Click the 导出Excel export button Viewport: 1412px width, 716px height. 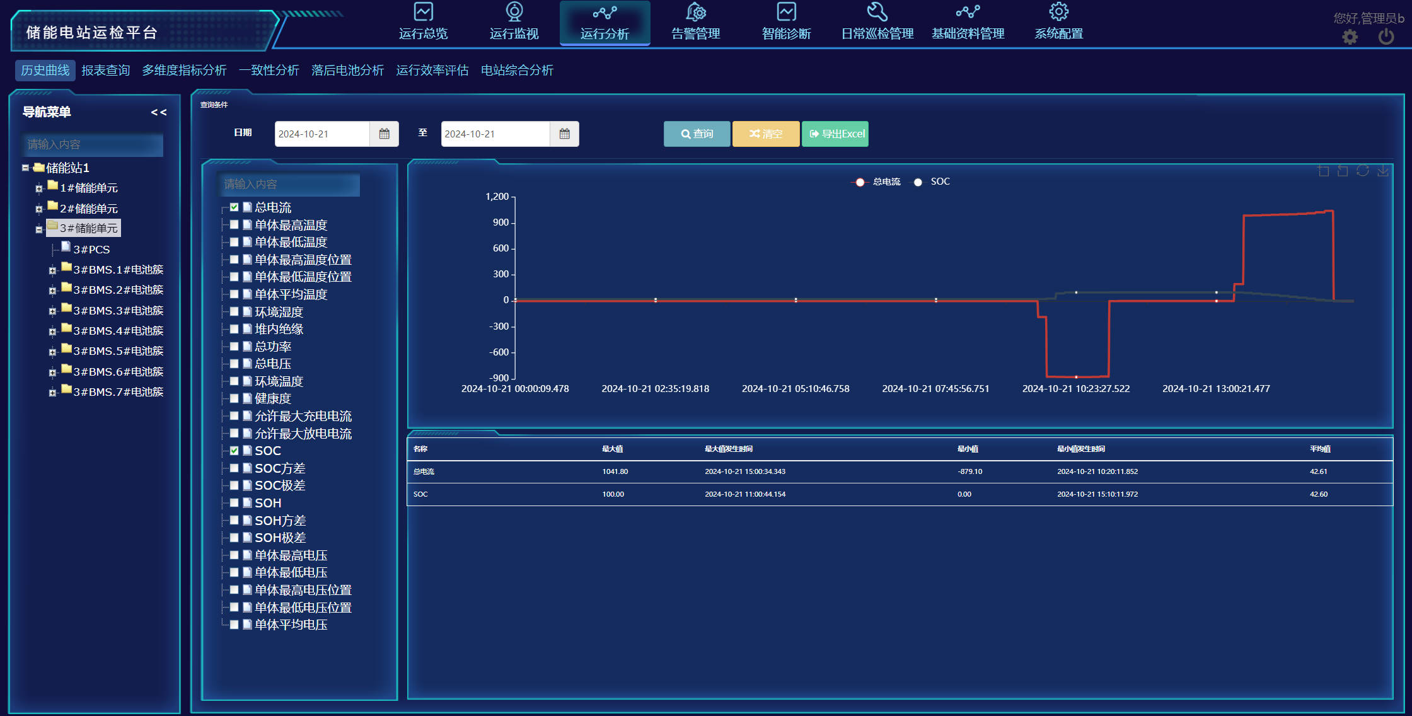coord(835,134)
